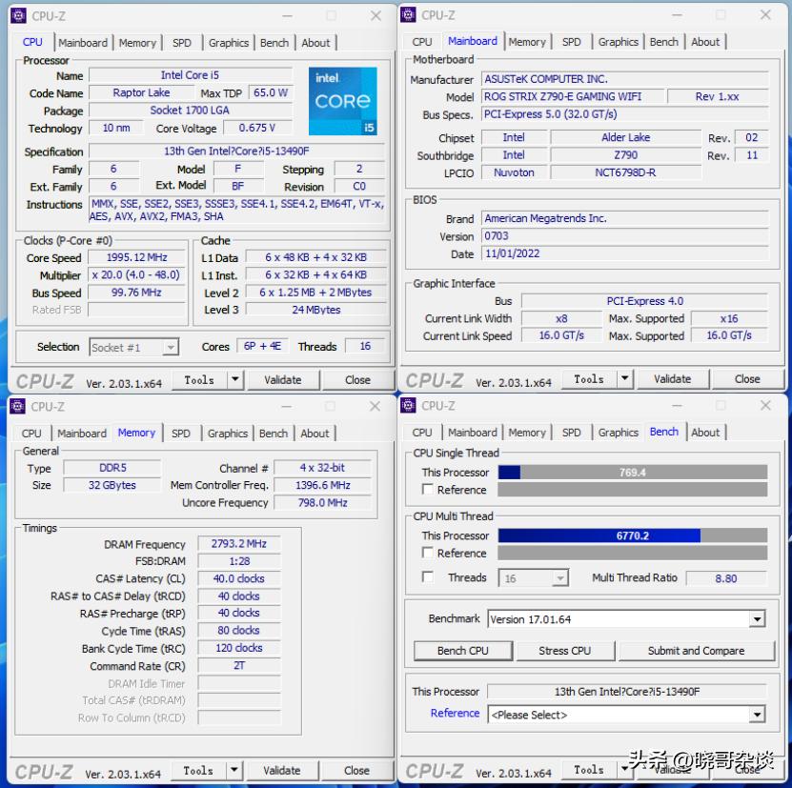
Task: Click CPU-Z title icon in the Memory window
Action: pyautogui.click(x=18, y=407)
